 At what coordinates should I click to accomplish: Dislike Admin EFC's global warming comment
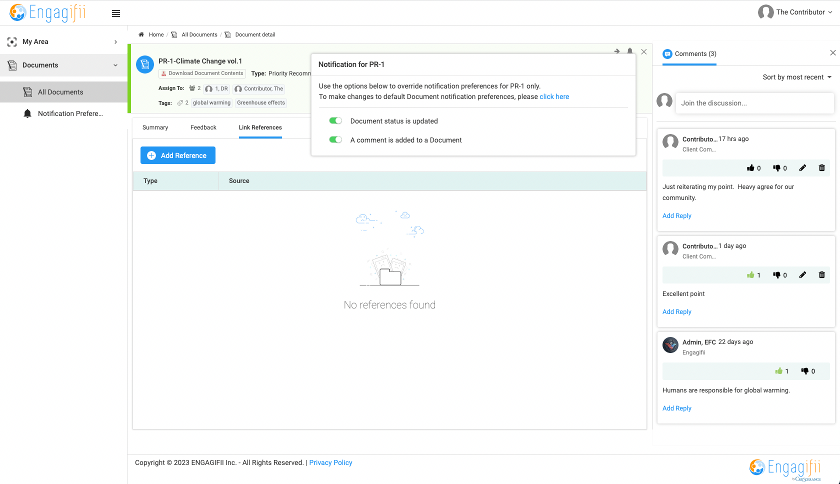(x=804, y=371)
